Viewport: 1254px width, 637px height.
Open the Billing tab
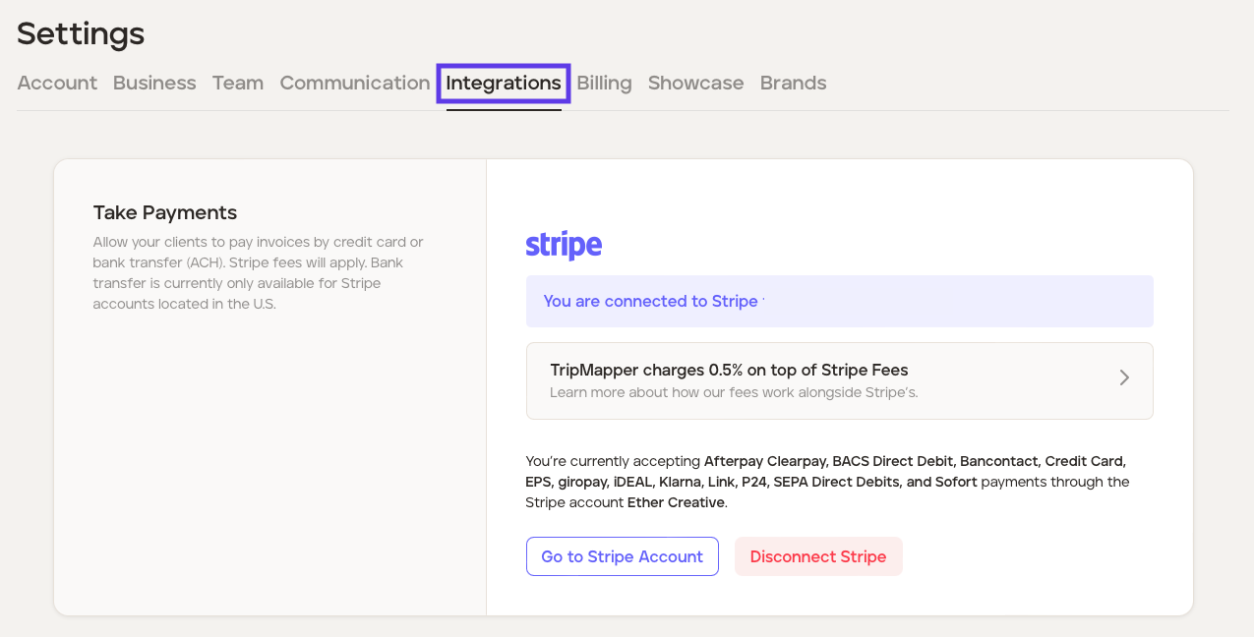point(604,83)
